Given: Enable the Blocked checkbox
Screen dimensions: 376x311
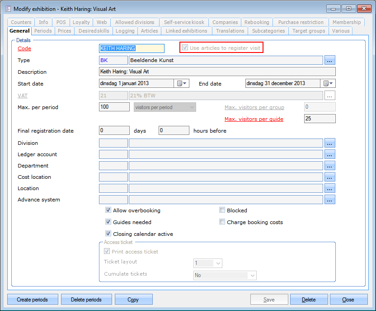Looking at the screenshot, I should (x=222, y=211).
